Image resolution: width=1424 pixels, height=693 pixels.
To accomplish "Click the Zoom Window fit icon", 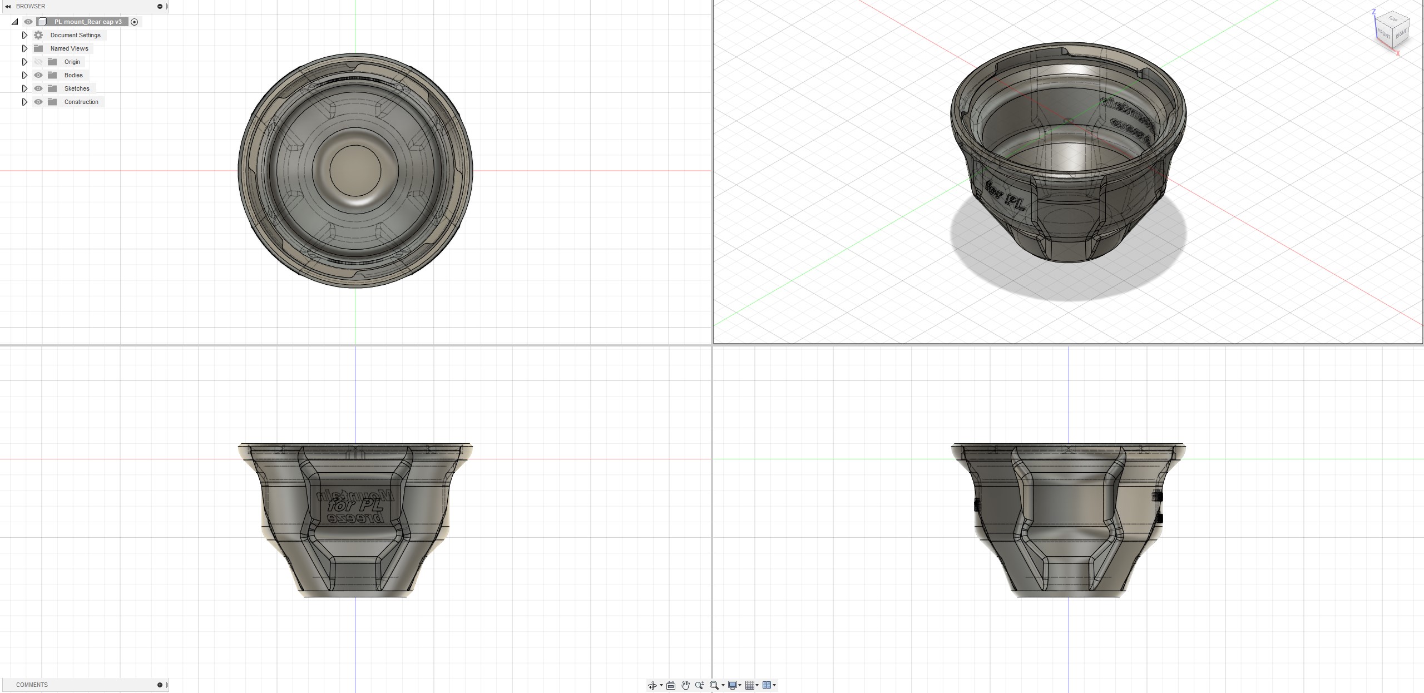I will [x=714, y=685].
